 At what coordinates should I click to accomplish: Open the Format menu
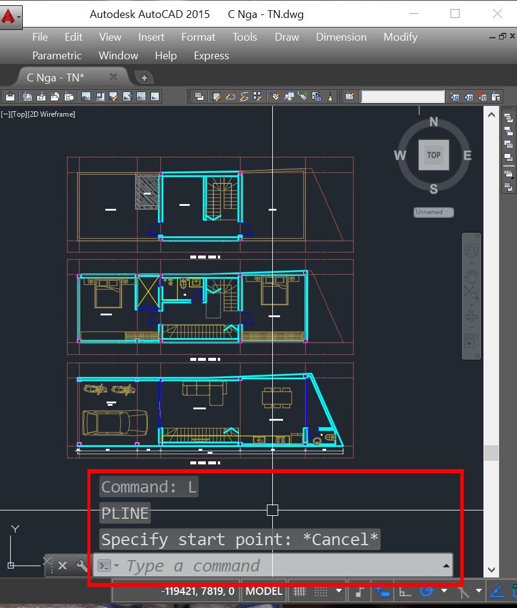click(x=198, y=37)
